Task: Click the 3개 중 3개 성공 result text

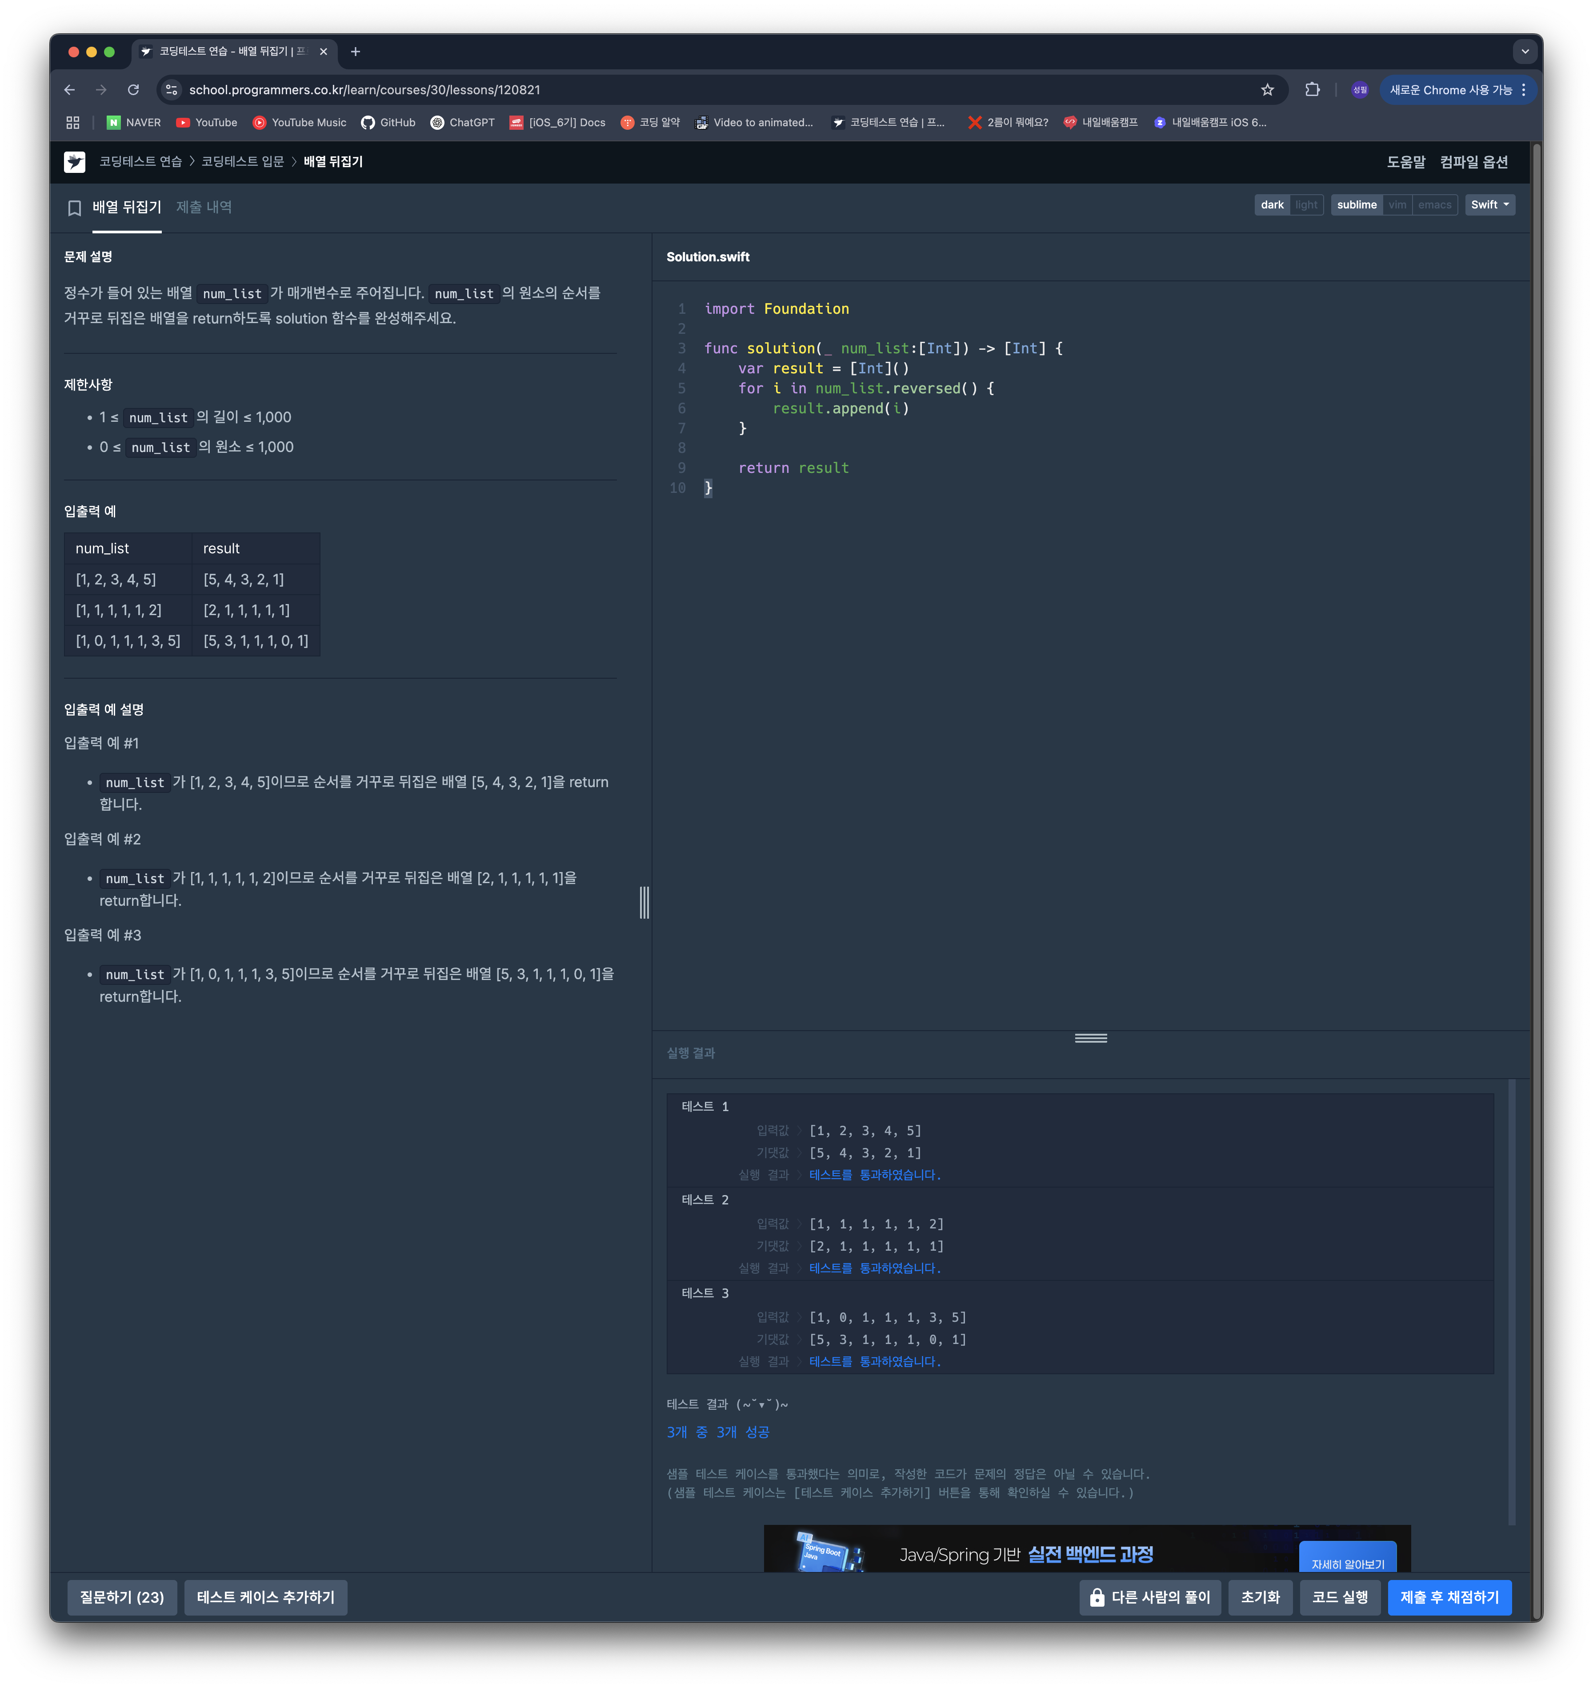Action: [x=717, y=1432]
